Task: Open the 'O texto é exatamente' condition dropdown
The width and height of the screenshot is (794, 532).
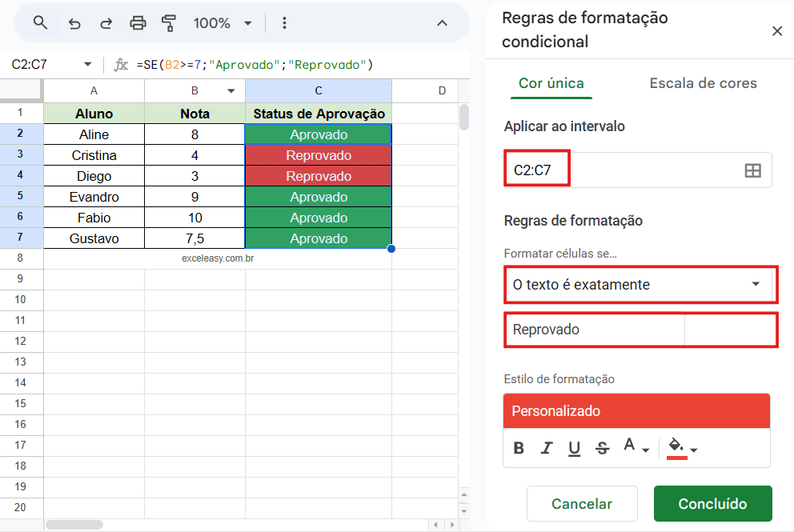Action: click(x=640, y=284)
